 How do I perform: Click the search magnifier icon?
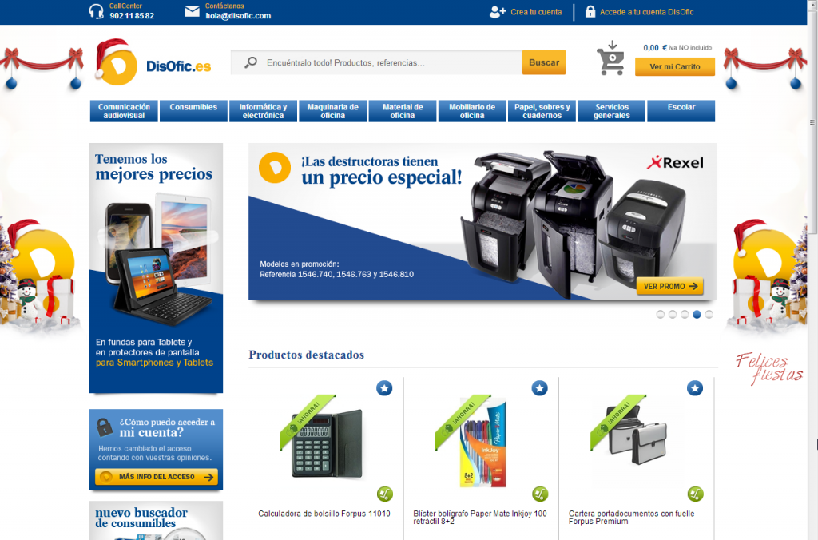tap(251, 62)
